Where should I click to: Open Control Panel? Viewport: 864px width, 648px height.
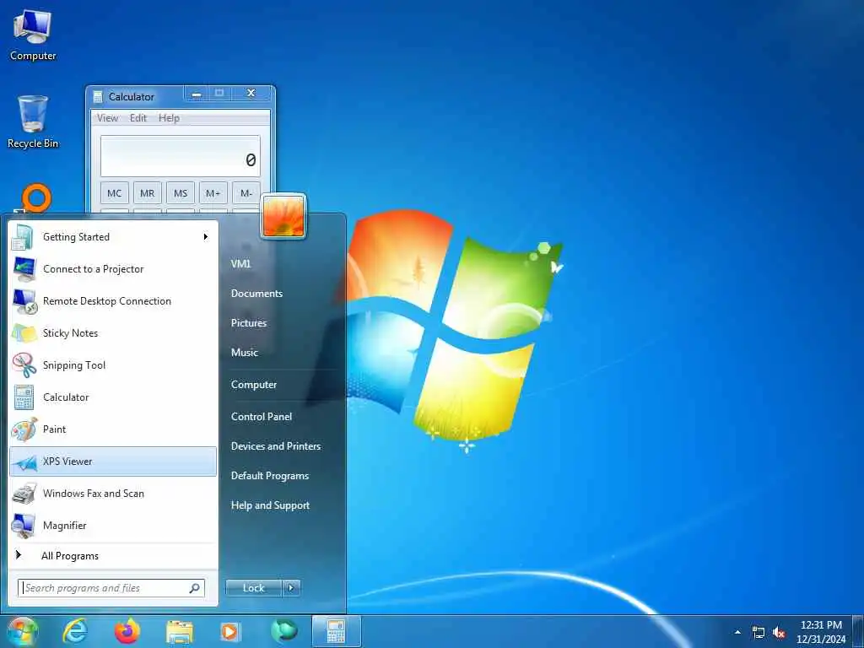pos(262,417)
